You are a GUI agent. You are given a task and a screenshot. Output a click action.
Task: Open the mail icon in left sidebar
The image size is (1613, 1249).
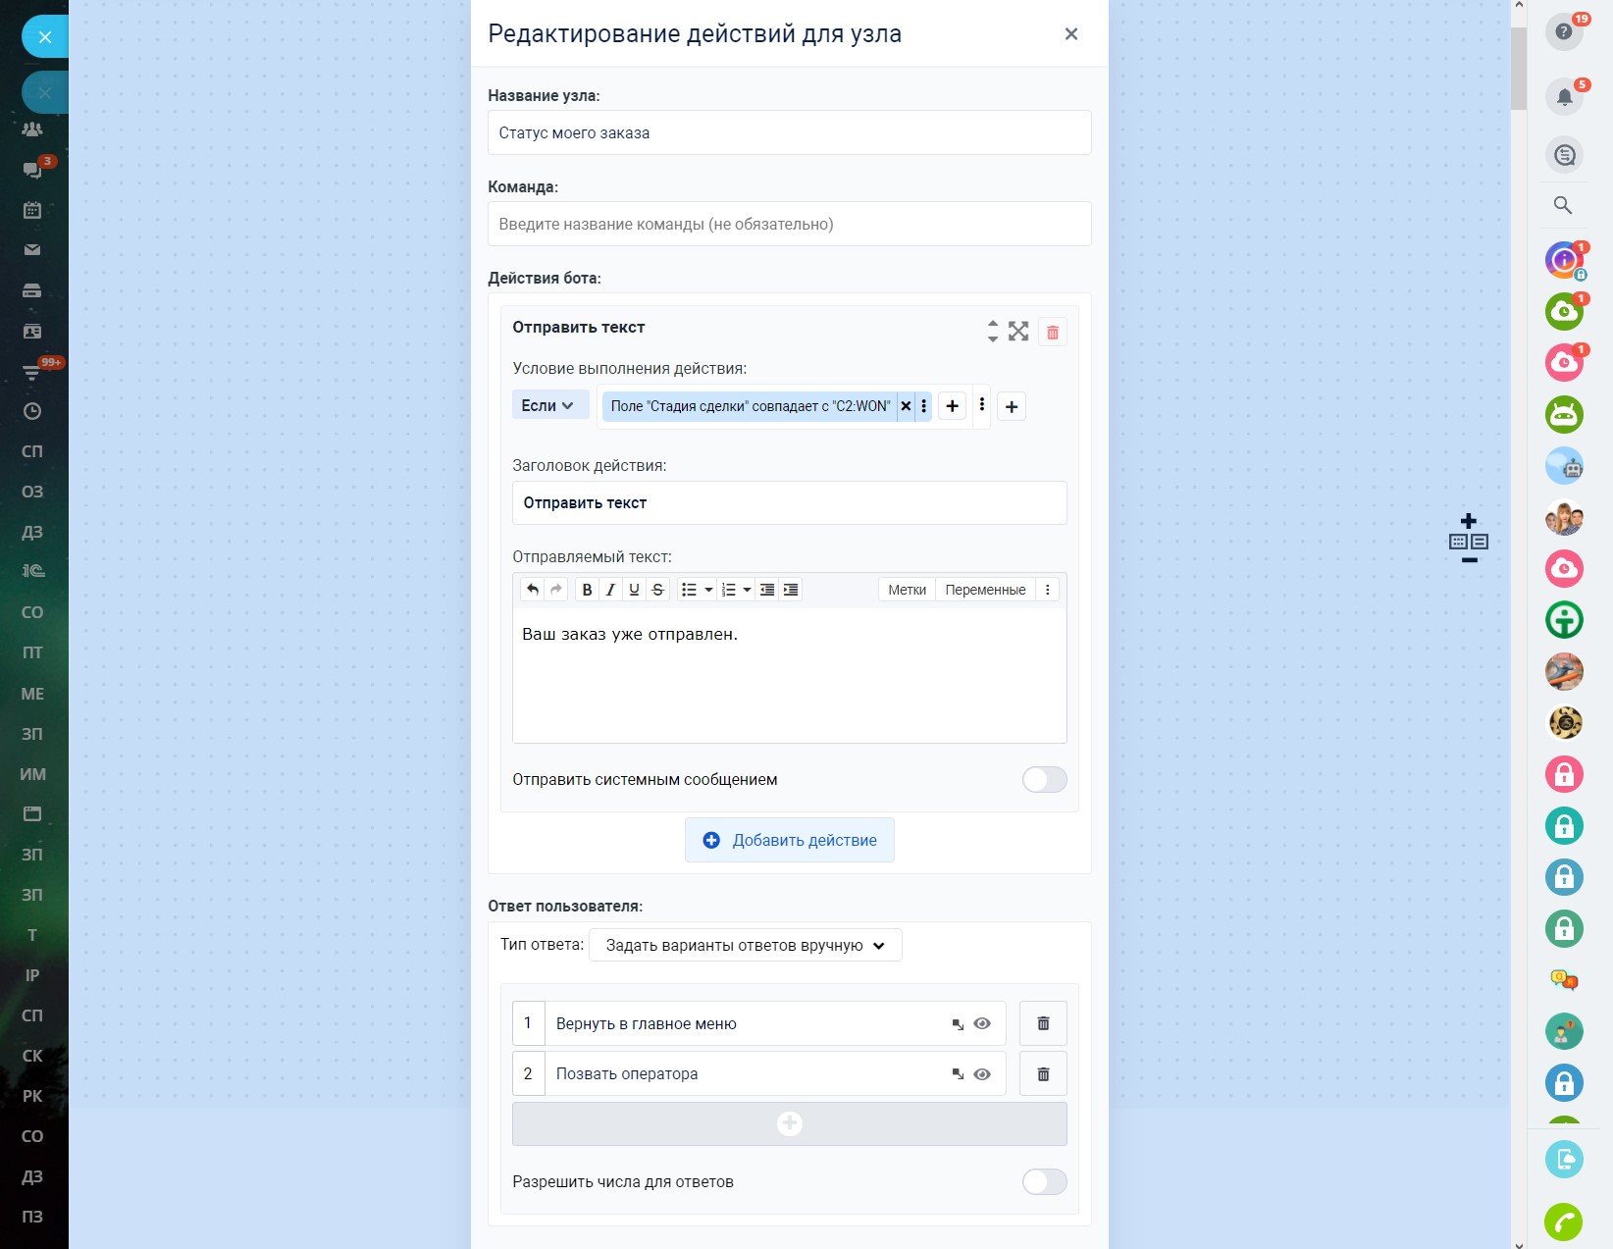(32, 250)
